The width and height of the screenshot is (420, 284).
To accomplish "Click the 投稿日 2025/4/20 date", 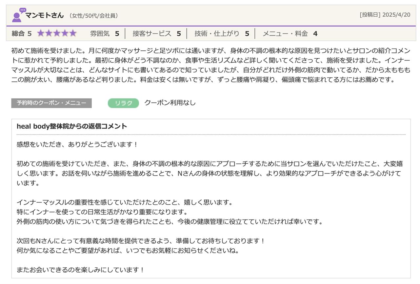I will [x=385, y=15].
